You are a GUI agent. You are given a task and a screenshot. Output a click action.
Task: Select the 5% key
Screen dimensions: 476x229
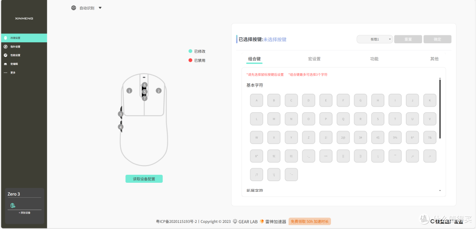(395, 137)
